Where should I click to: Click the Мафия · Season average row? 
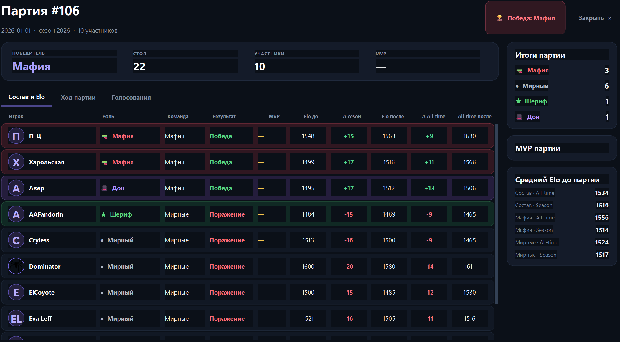coord(562,230)
